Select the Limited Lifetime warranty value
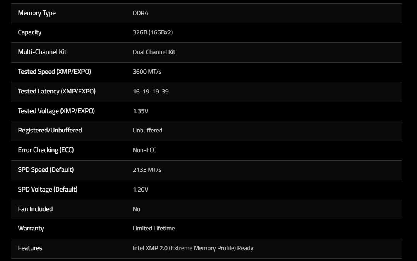This screenshot has width=417, height=261. point(154,229)
